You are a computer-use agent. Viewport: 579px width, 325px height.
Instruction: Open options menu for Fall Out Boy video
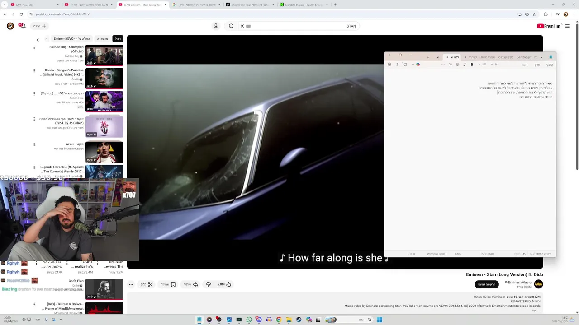click(34, 47)
